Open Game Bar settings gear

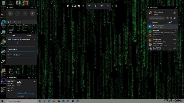click(x=116, y=6)
